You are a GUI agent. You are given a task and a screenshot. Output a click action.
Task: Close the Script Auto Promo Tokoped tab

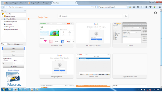click(x=50, y=3)
